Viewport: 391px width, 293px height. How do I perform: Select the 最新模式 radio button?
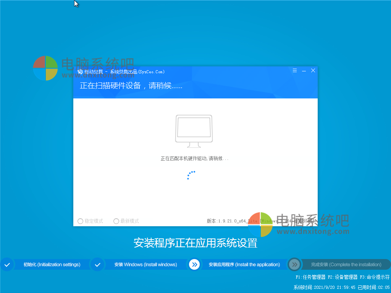tap(116, 221)
